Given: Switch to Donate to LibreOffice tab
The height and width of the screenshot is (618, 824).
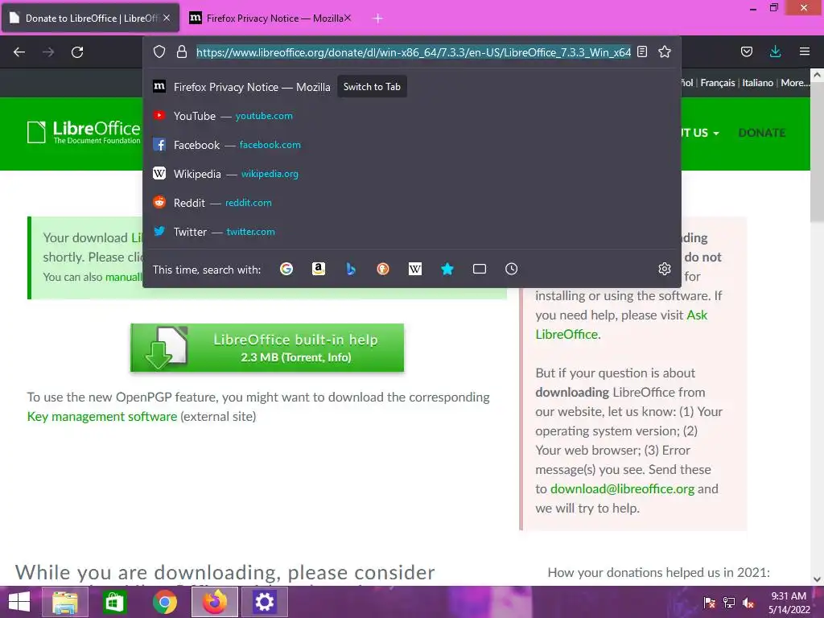Looking at the screenshot, I should coord(90,18).
